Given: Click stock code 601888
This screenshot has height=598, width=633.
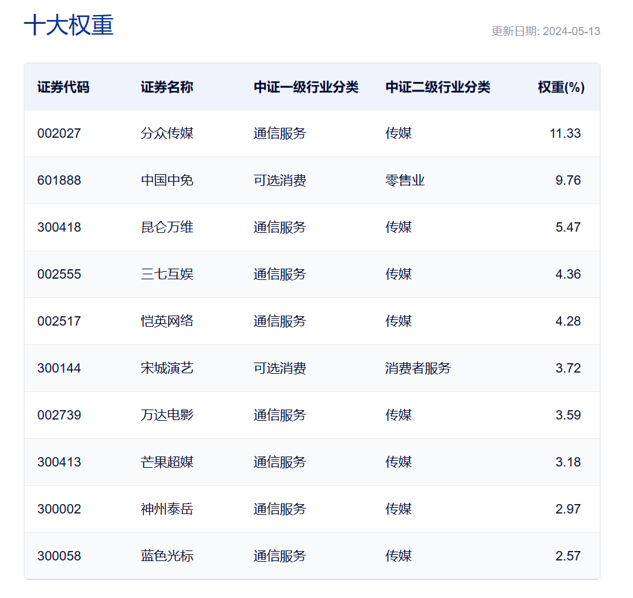Looking at the screenshot, I should (59, 180).
